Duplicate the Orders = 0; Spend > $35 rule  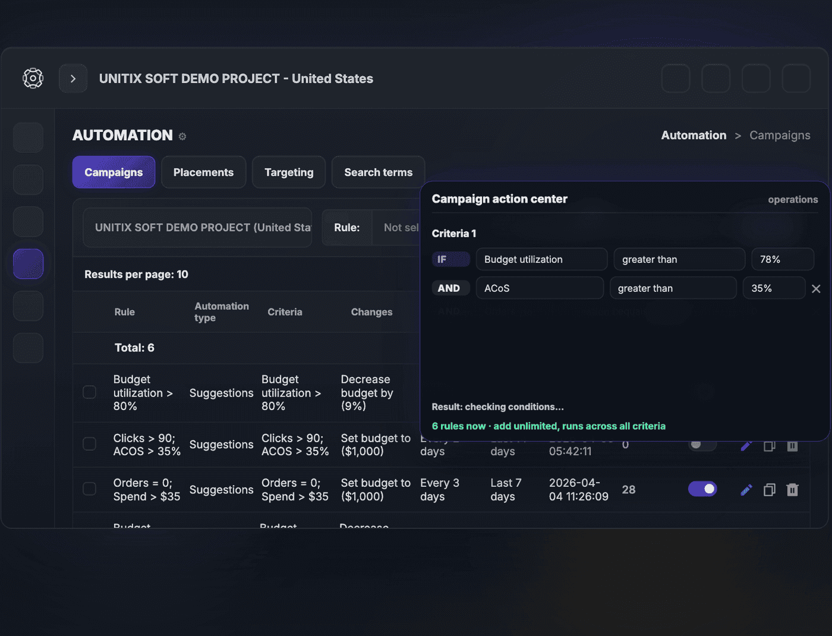click(770, 490)
